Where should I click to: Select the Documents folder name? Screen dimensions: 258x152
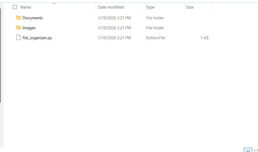(33, 18)
